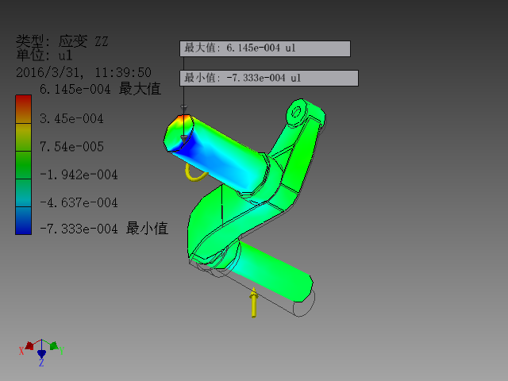The width and height of the screenshot is (508, 381).
Task: Click legend value 3.45e-004
Action: point(71,118)
